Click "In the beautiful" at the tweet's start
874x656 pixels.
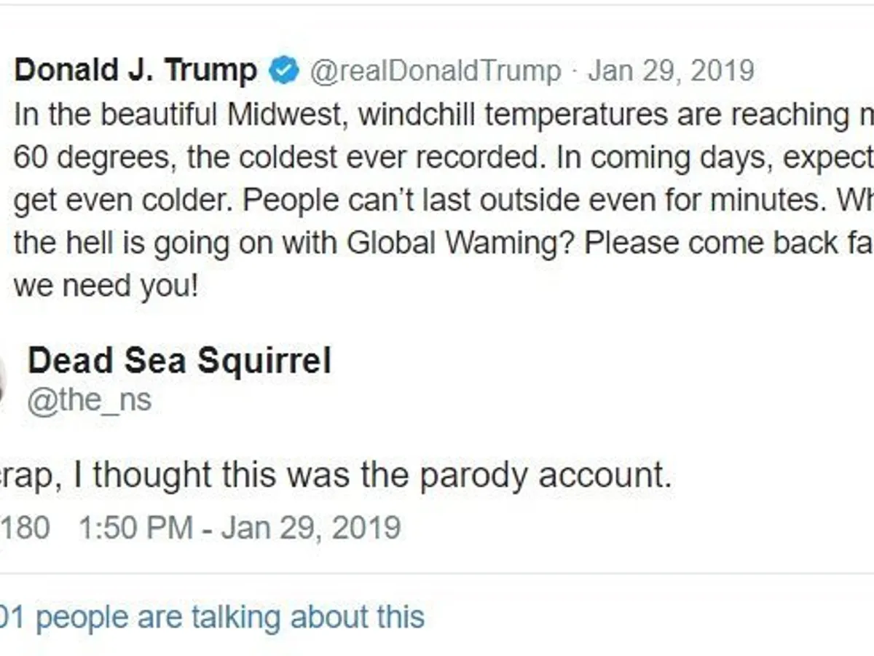tap(105, 114)
